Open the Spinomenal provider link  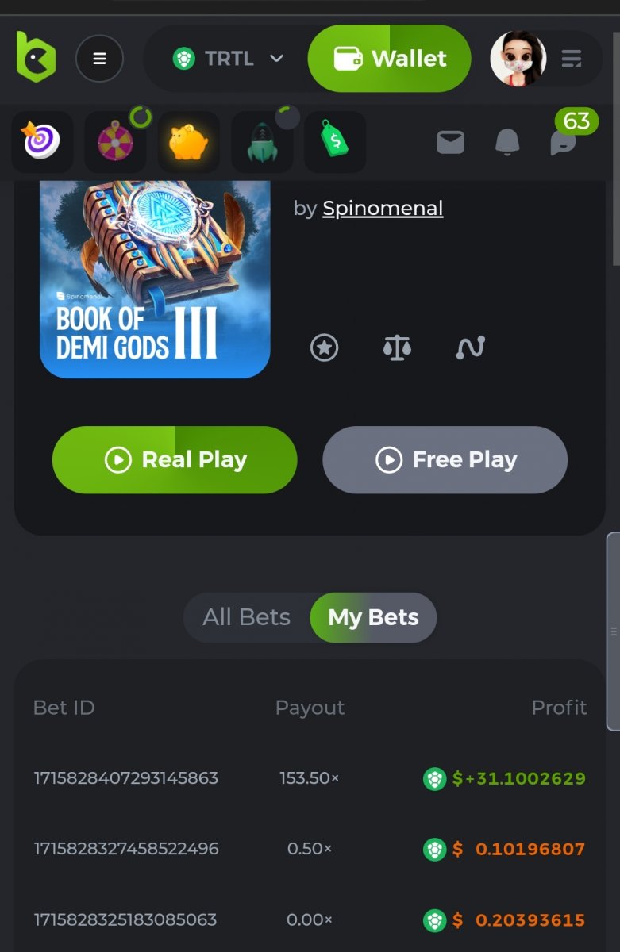coord(383,209)
